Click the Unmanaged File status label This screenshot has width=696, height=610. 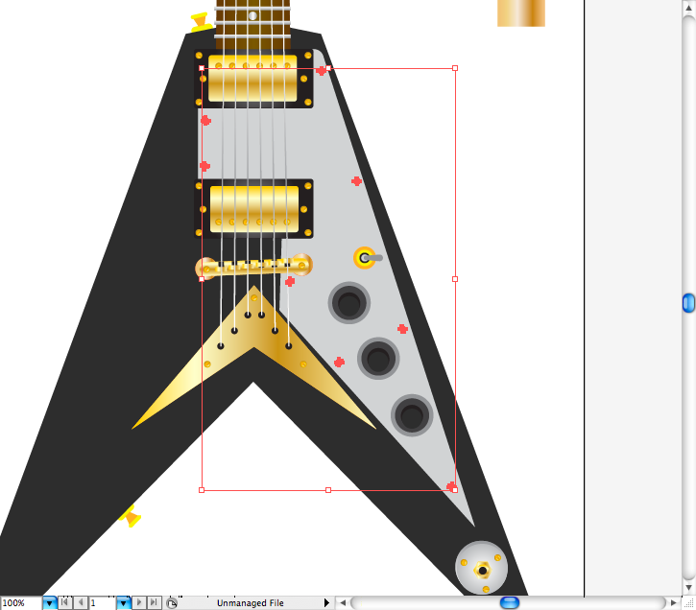pos(250,603)
